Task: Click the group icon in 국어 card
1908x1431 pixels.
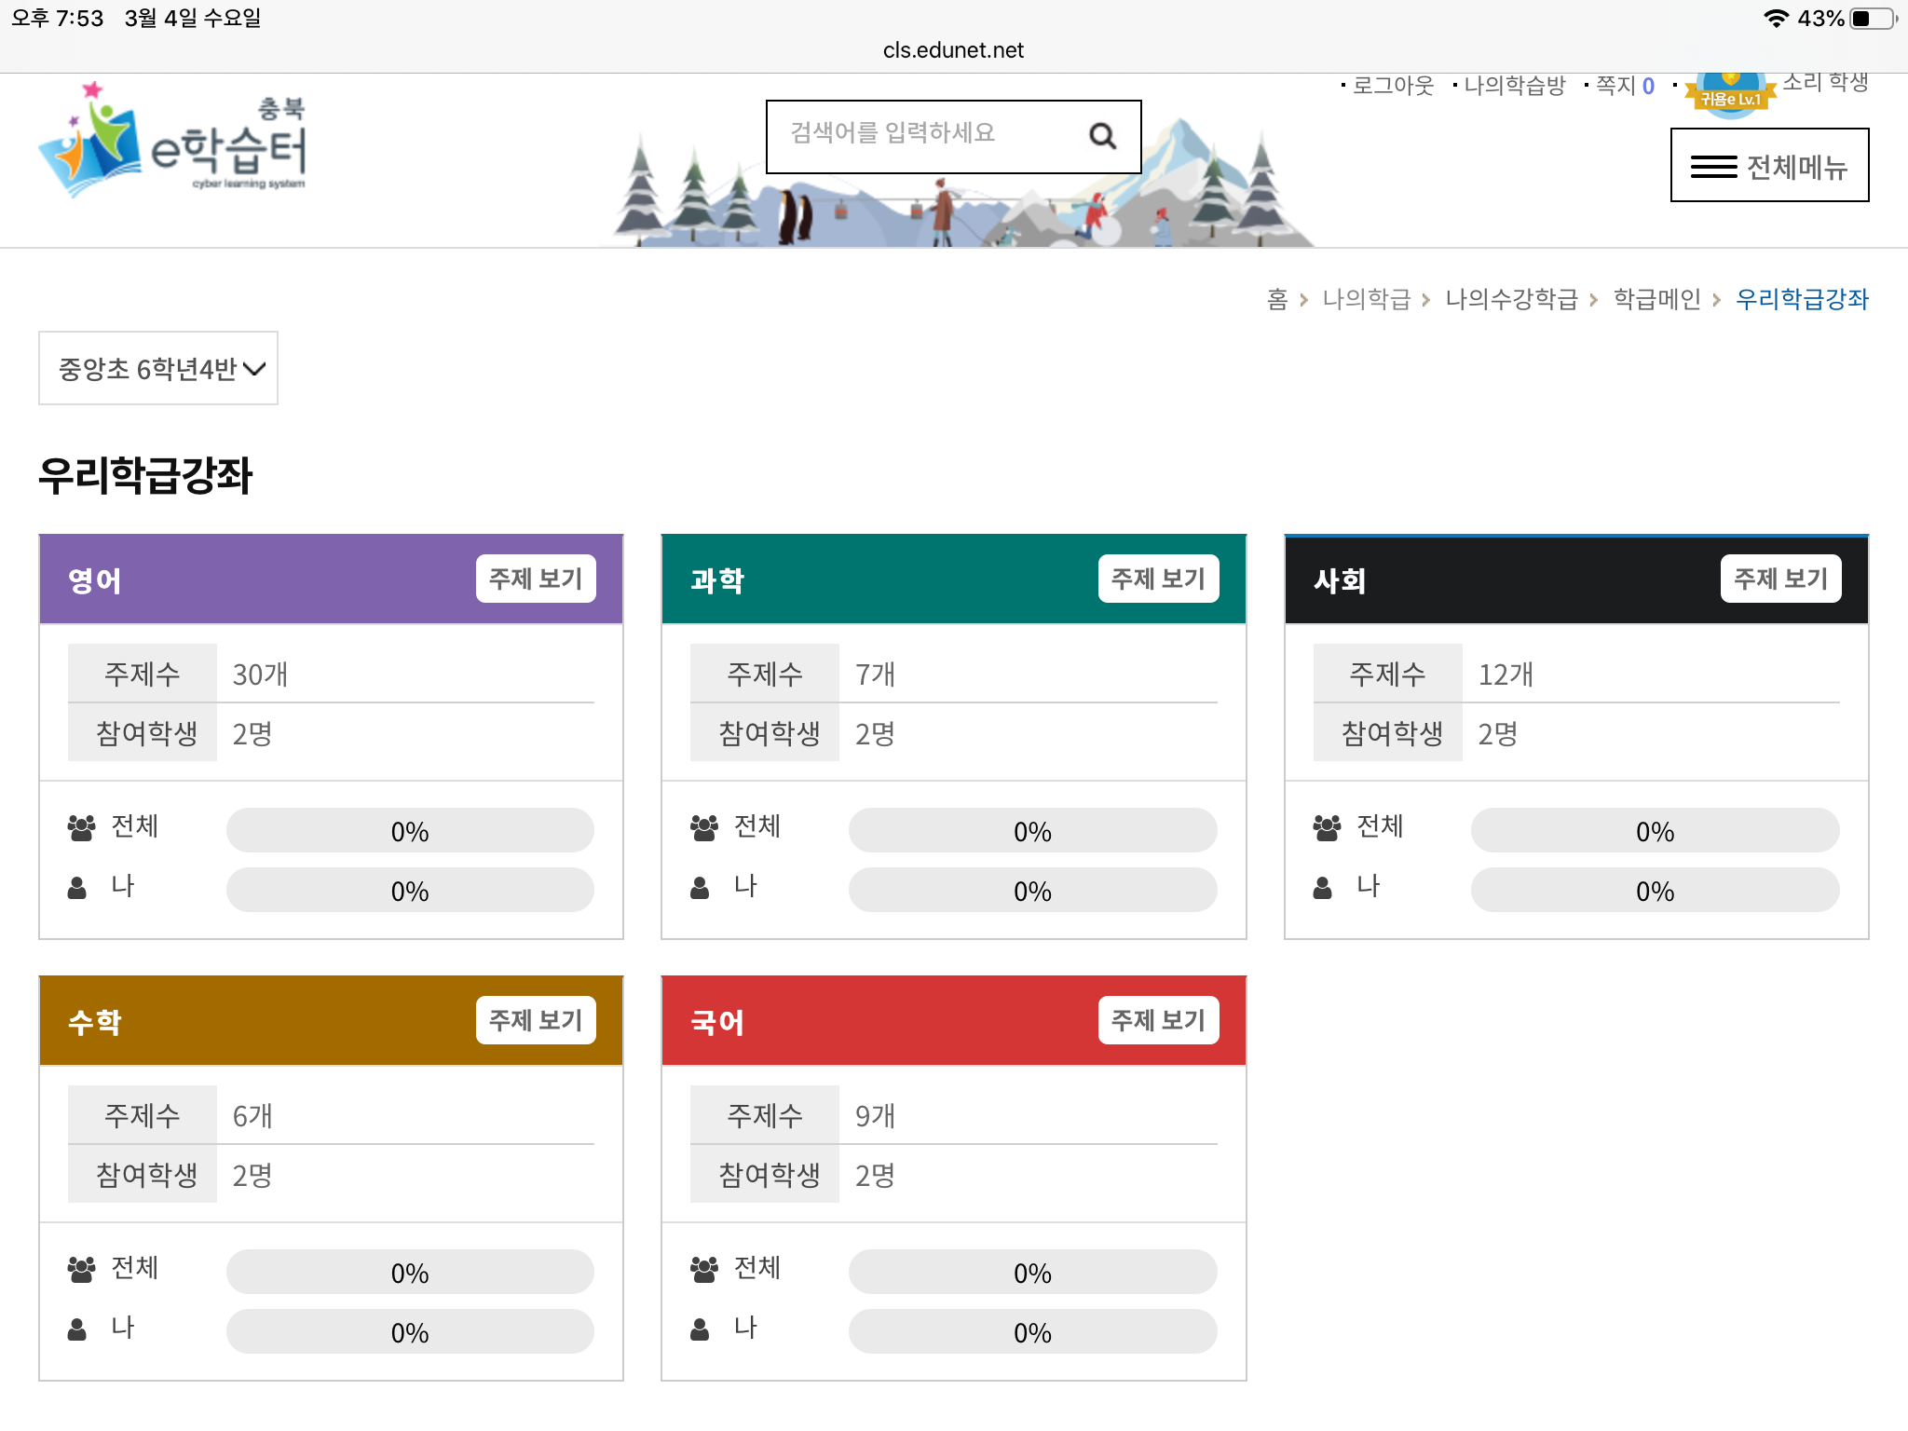Action: tap(703, 1269)
